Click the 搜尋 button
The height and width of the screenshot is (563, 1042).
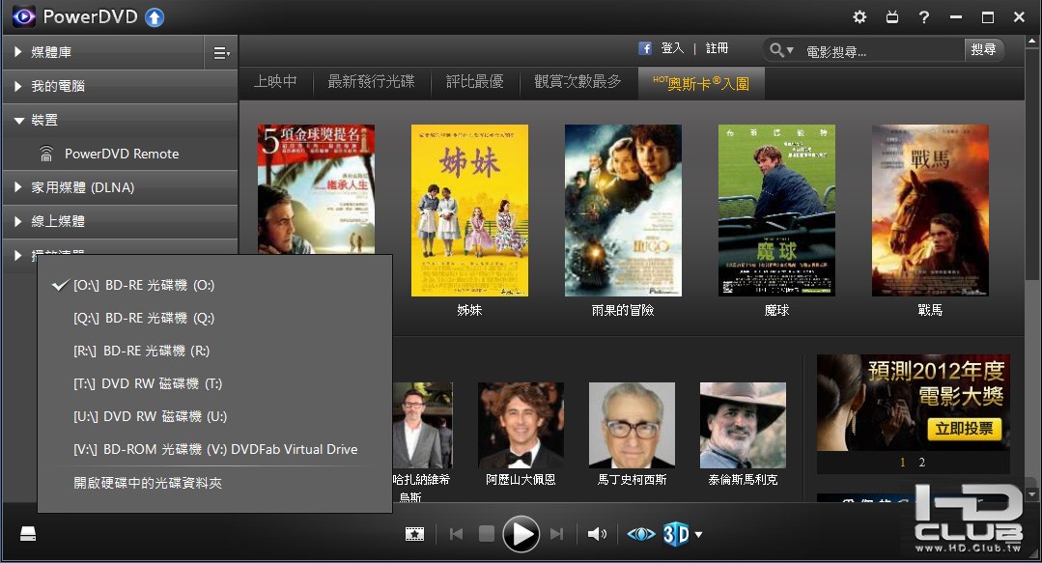983,49
